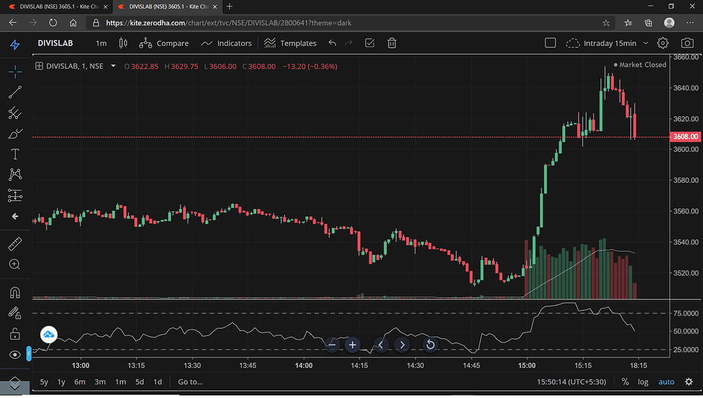Click the Go to... date button
Screen dimensions: 703x398
(x=190, y=382)
